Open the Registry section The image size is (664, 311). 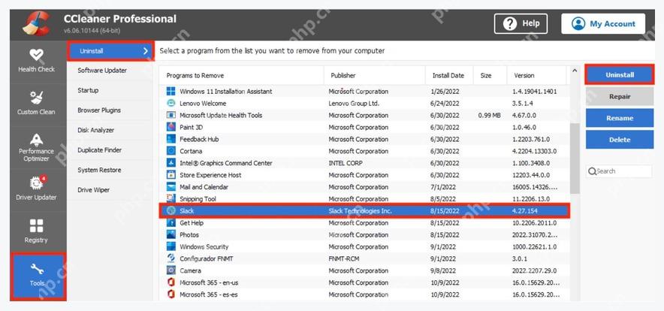pos(36,231)
